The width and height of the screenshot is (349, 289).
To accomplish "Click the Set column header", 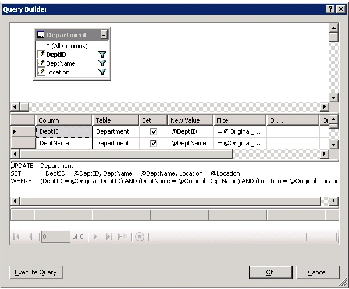I will [x=153, y=120].
